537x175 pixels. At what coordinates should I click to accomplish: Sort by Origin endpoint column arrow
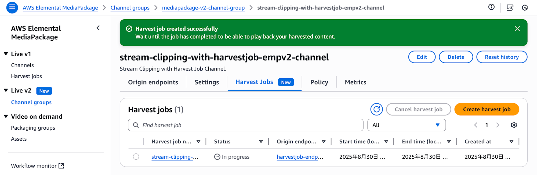[x=324, y=141]
